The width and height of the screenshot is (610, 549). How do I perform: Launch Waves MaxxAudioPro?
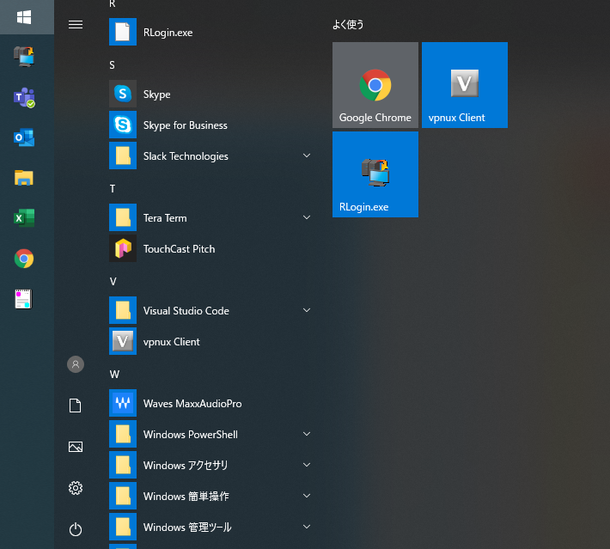(x=192, y=404)
